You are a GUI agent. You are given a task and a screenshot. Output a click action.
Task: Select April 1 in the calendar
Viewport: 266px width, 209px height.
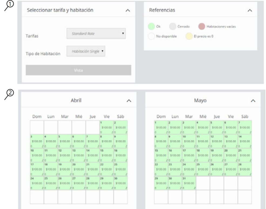tap(107, 127)
